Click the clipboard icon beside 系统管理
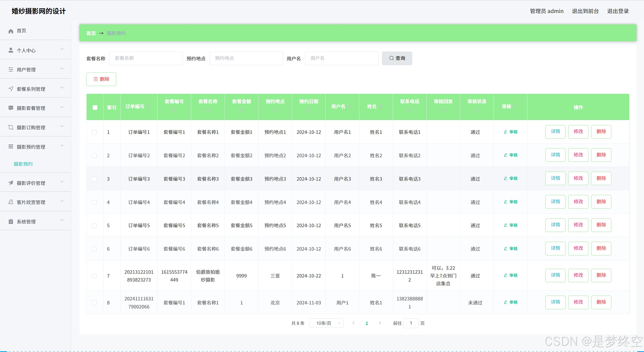 coord(11,221)
